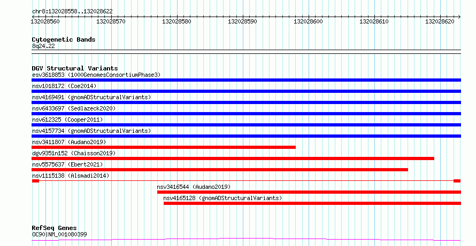Click the red bar under nsv4165128
The width and height of the screenshot is (476, 246).
(x=312, y=203)
